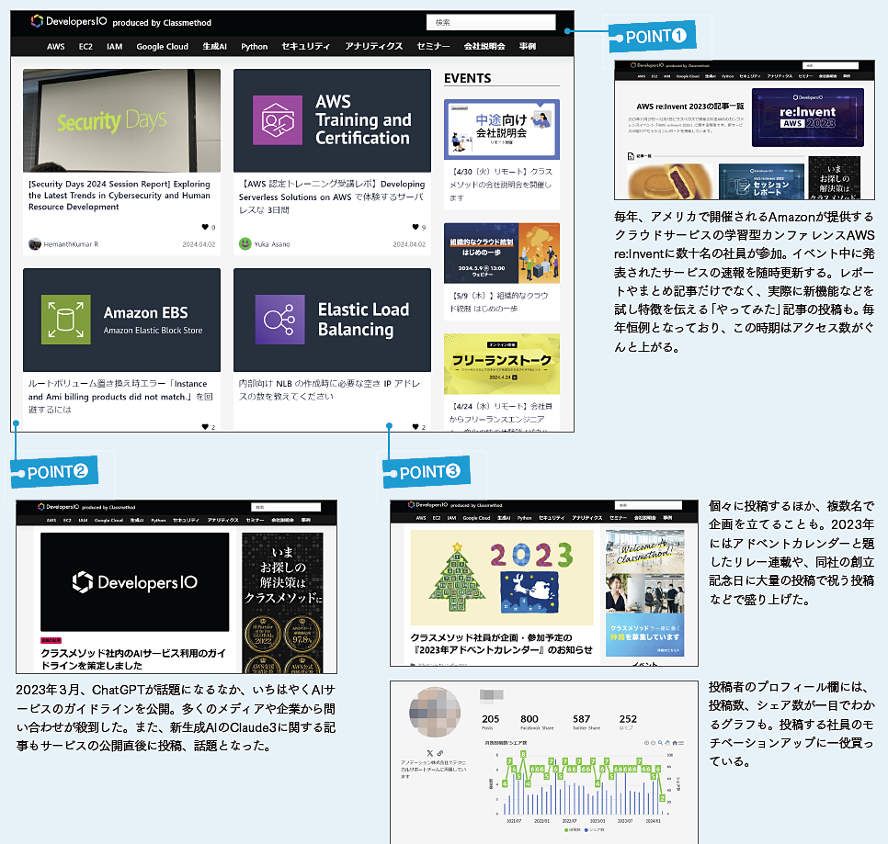Click the heart icon on the Security Days article
The width and height of the screenshot is (888, 844).
pyautogui.click(x=205, y=228)
